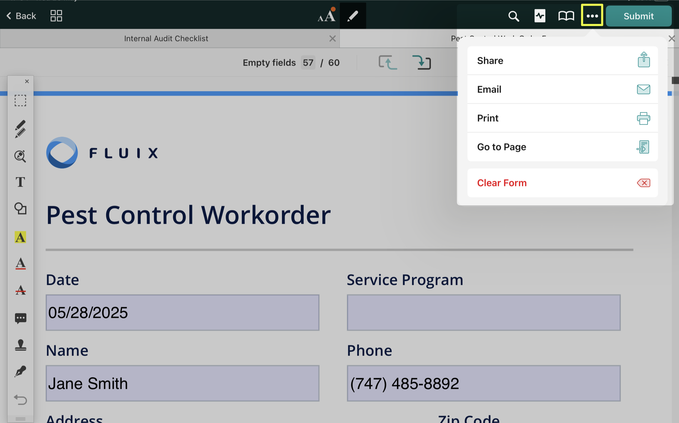Select the Text tool in sidebar
The height and width of the screenshot is (423, 679).
20,182
